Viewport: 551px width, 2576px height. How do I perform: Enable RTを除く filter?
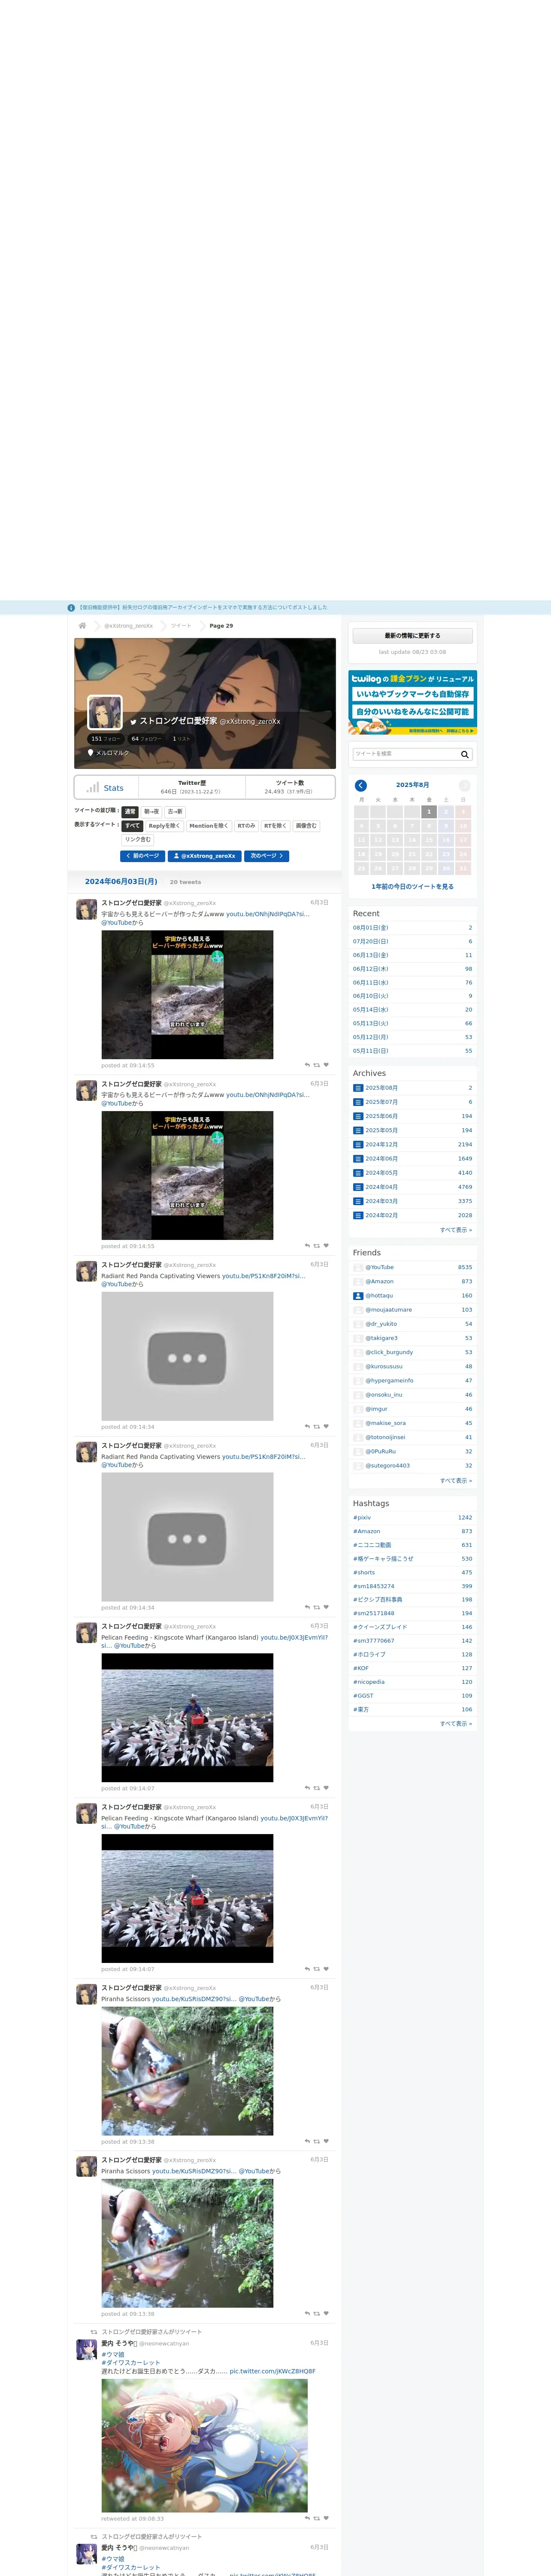(275, 826)
